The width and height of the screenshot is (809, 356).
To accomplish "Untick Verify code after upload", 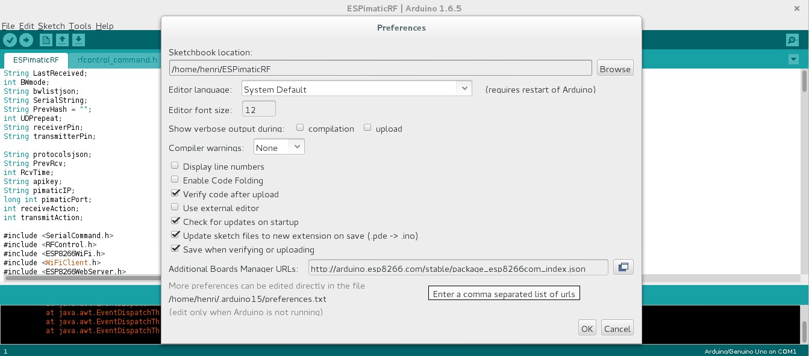I will pos(175,194).
